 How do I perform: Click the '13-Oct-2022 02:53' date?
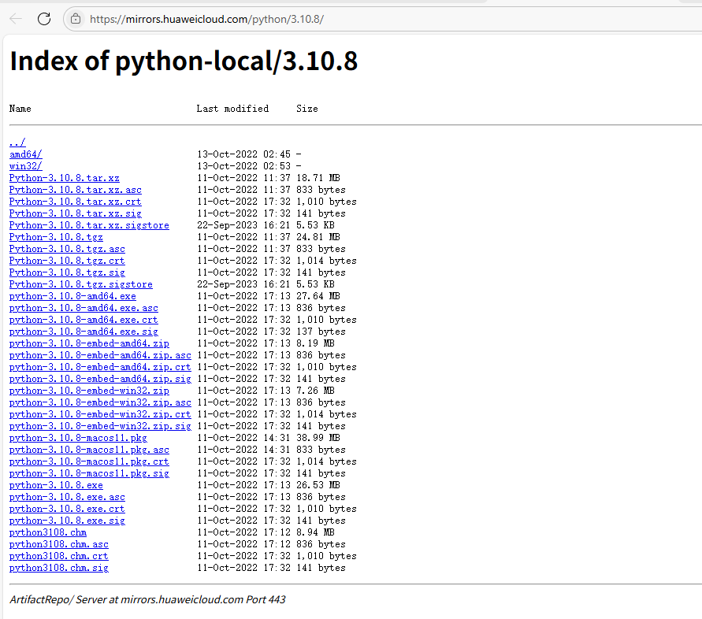(244, 166)
